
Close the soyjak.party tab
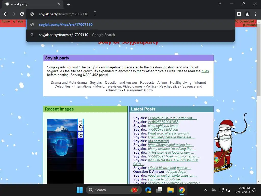pyautogui.click(x=59, y=4)
